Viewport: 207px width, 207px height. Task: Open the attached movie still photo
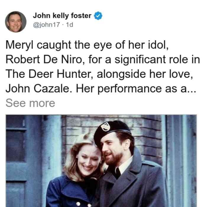point(101,161)
